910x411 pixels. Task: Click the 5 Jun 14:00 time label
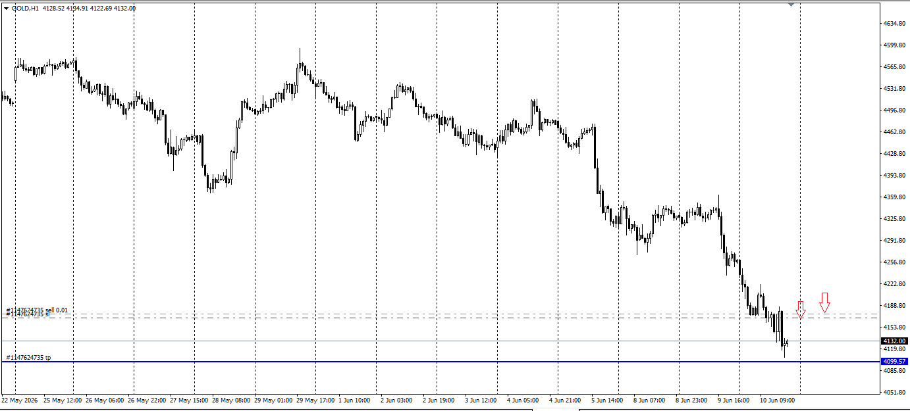coord(607,400)
